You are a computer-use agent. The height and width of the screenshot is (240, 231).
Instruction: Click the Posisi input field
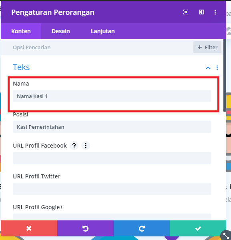click(x=112, y=127)
